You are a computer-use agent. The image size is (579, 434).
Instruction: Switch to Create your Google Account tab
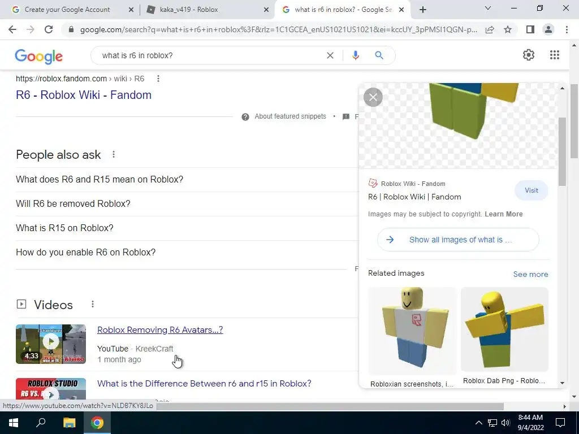[67, 10]
